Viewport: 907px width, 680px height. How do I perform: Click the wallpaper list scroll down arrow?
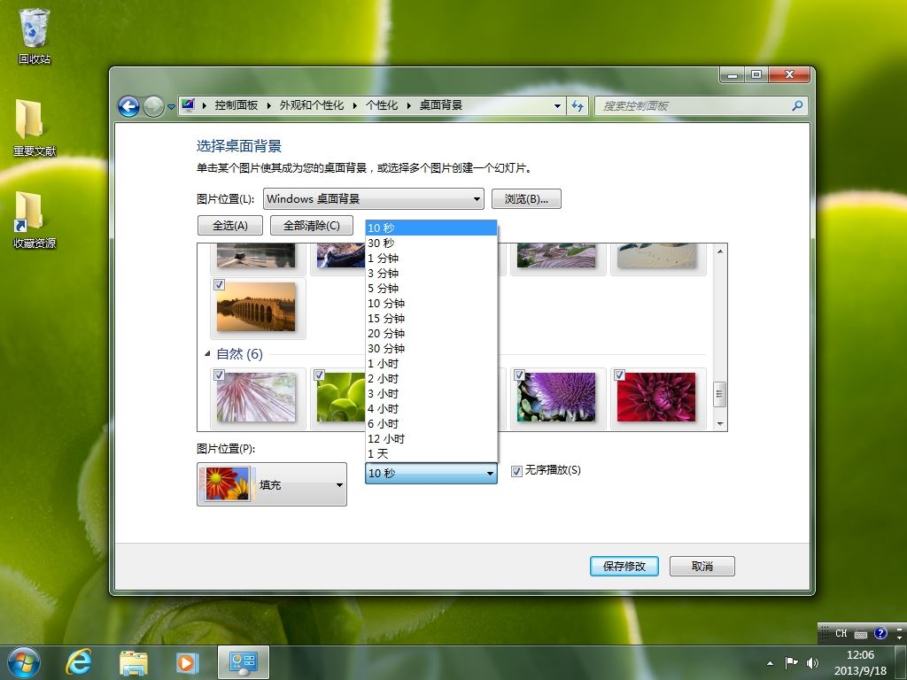coord(720,424)
